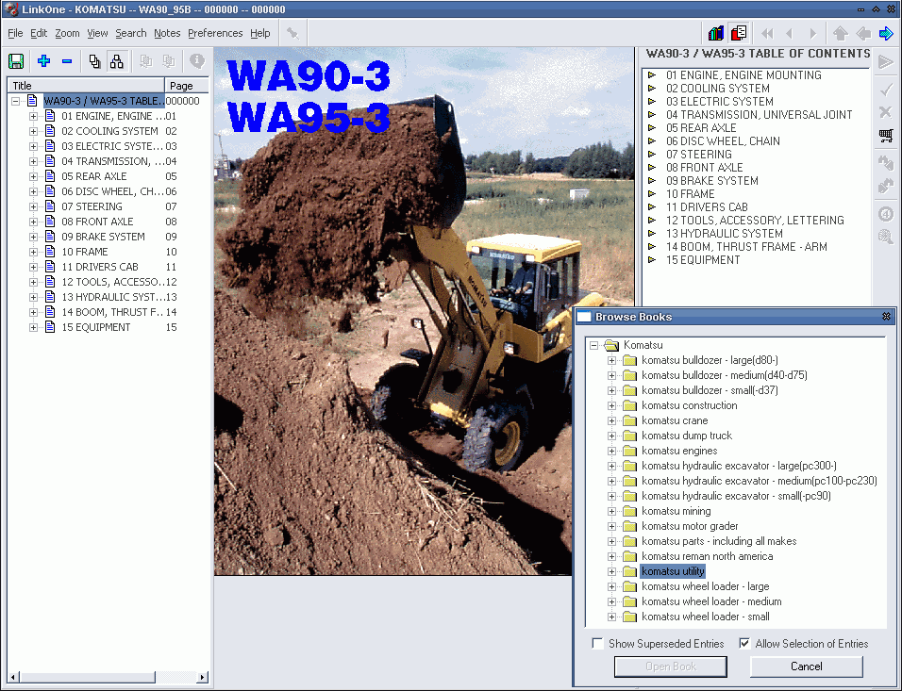Expand 01 ENGINE tree node
902x691 pixels.
(33, 116)
